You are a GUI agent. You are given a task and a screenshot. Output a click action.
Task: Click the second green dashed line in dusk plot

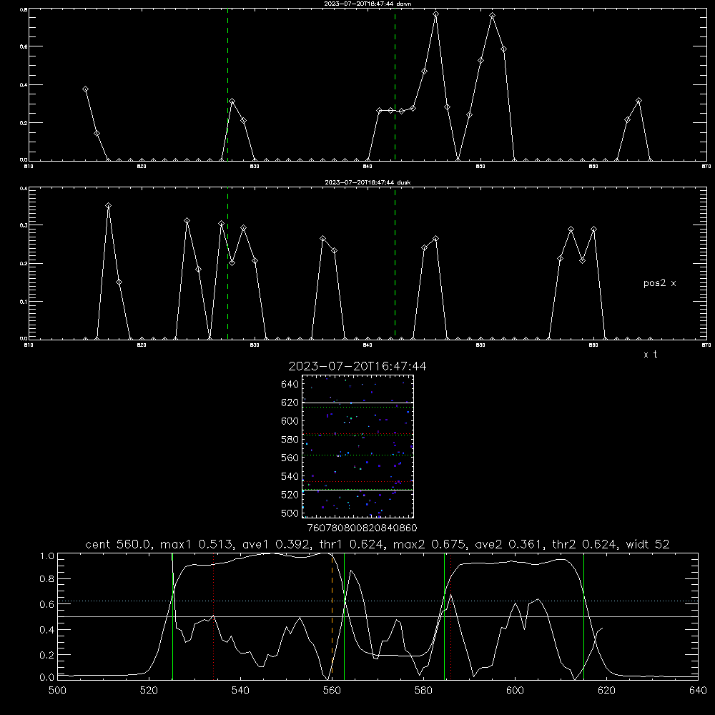[395, 264]
